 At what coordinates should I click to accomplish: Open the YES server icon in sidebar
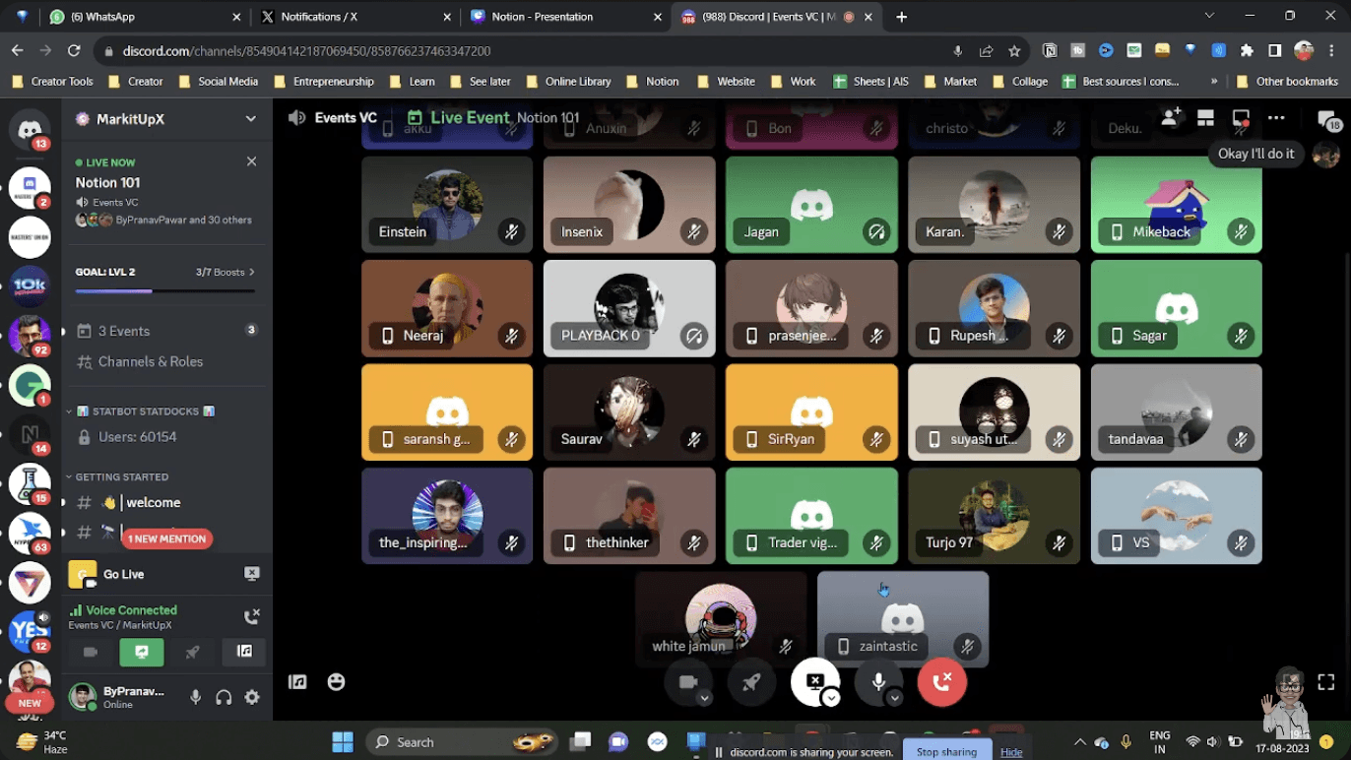(x=30, y=631)
